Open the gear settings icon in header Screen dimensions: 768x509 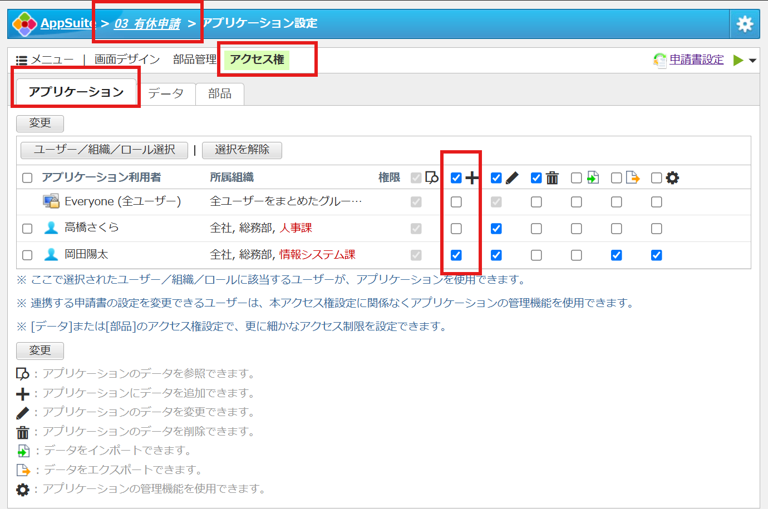pos(745,23)
